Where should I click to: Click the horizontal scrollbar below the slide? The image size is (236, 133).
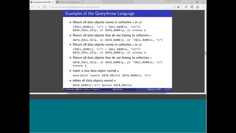[x=117, y=93]
